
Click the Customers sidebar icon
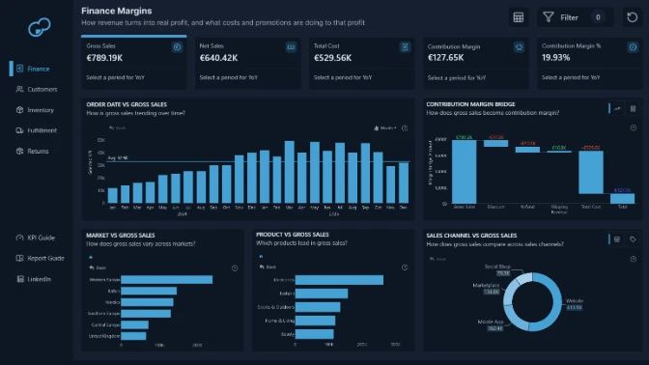click(x=19, y=89)
